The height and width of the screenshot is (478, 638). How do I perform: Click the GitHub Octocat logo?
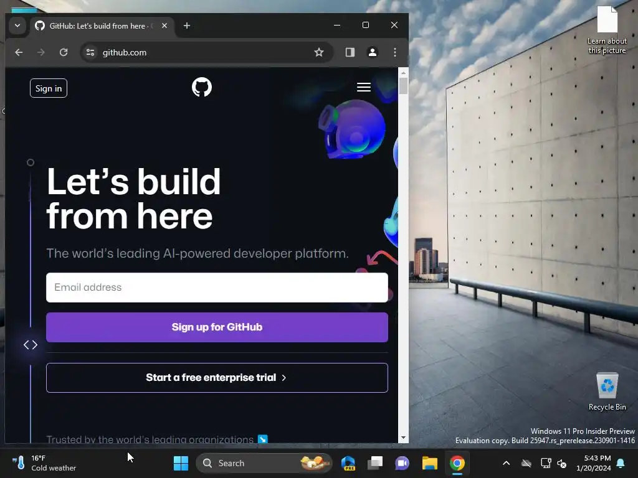tap(202, 87)
